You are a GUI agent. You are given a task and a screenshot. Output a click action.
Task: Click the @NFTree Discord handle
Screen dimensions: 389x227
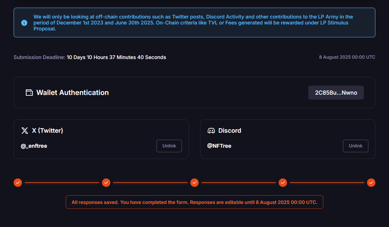point(219,146)
